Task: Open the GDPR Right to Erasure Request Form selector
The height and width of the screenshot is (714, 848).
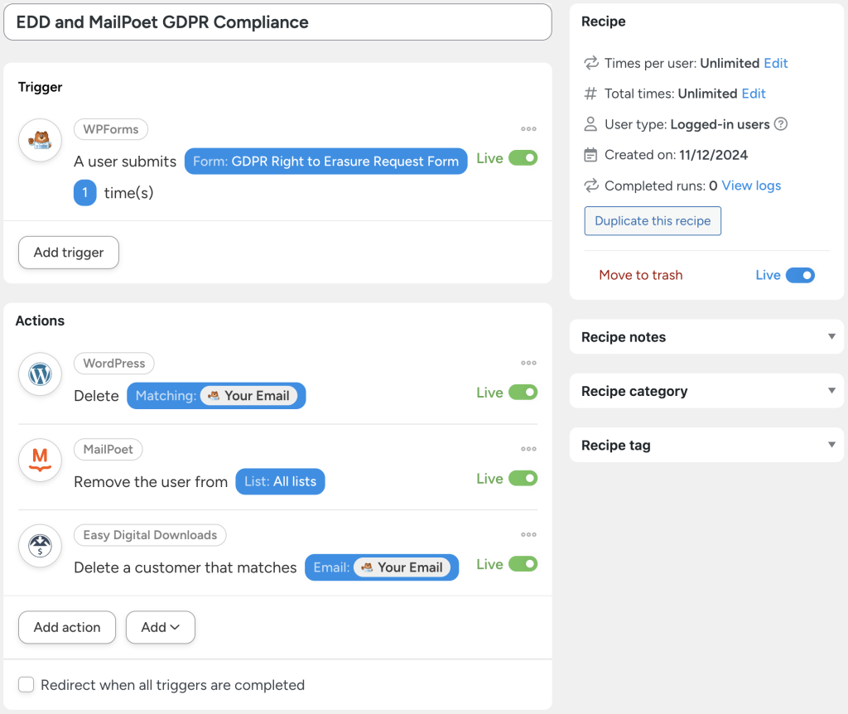Action: point(325,161)
